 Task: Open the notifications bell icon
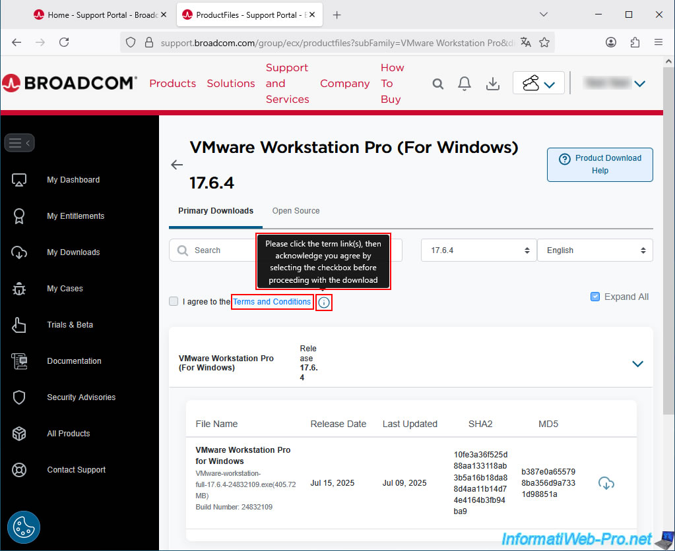465,83
